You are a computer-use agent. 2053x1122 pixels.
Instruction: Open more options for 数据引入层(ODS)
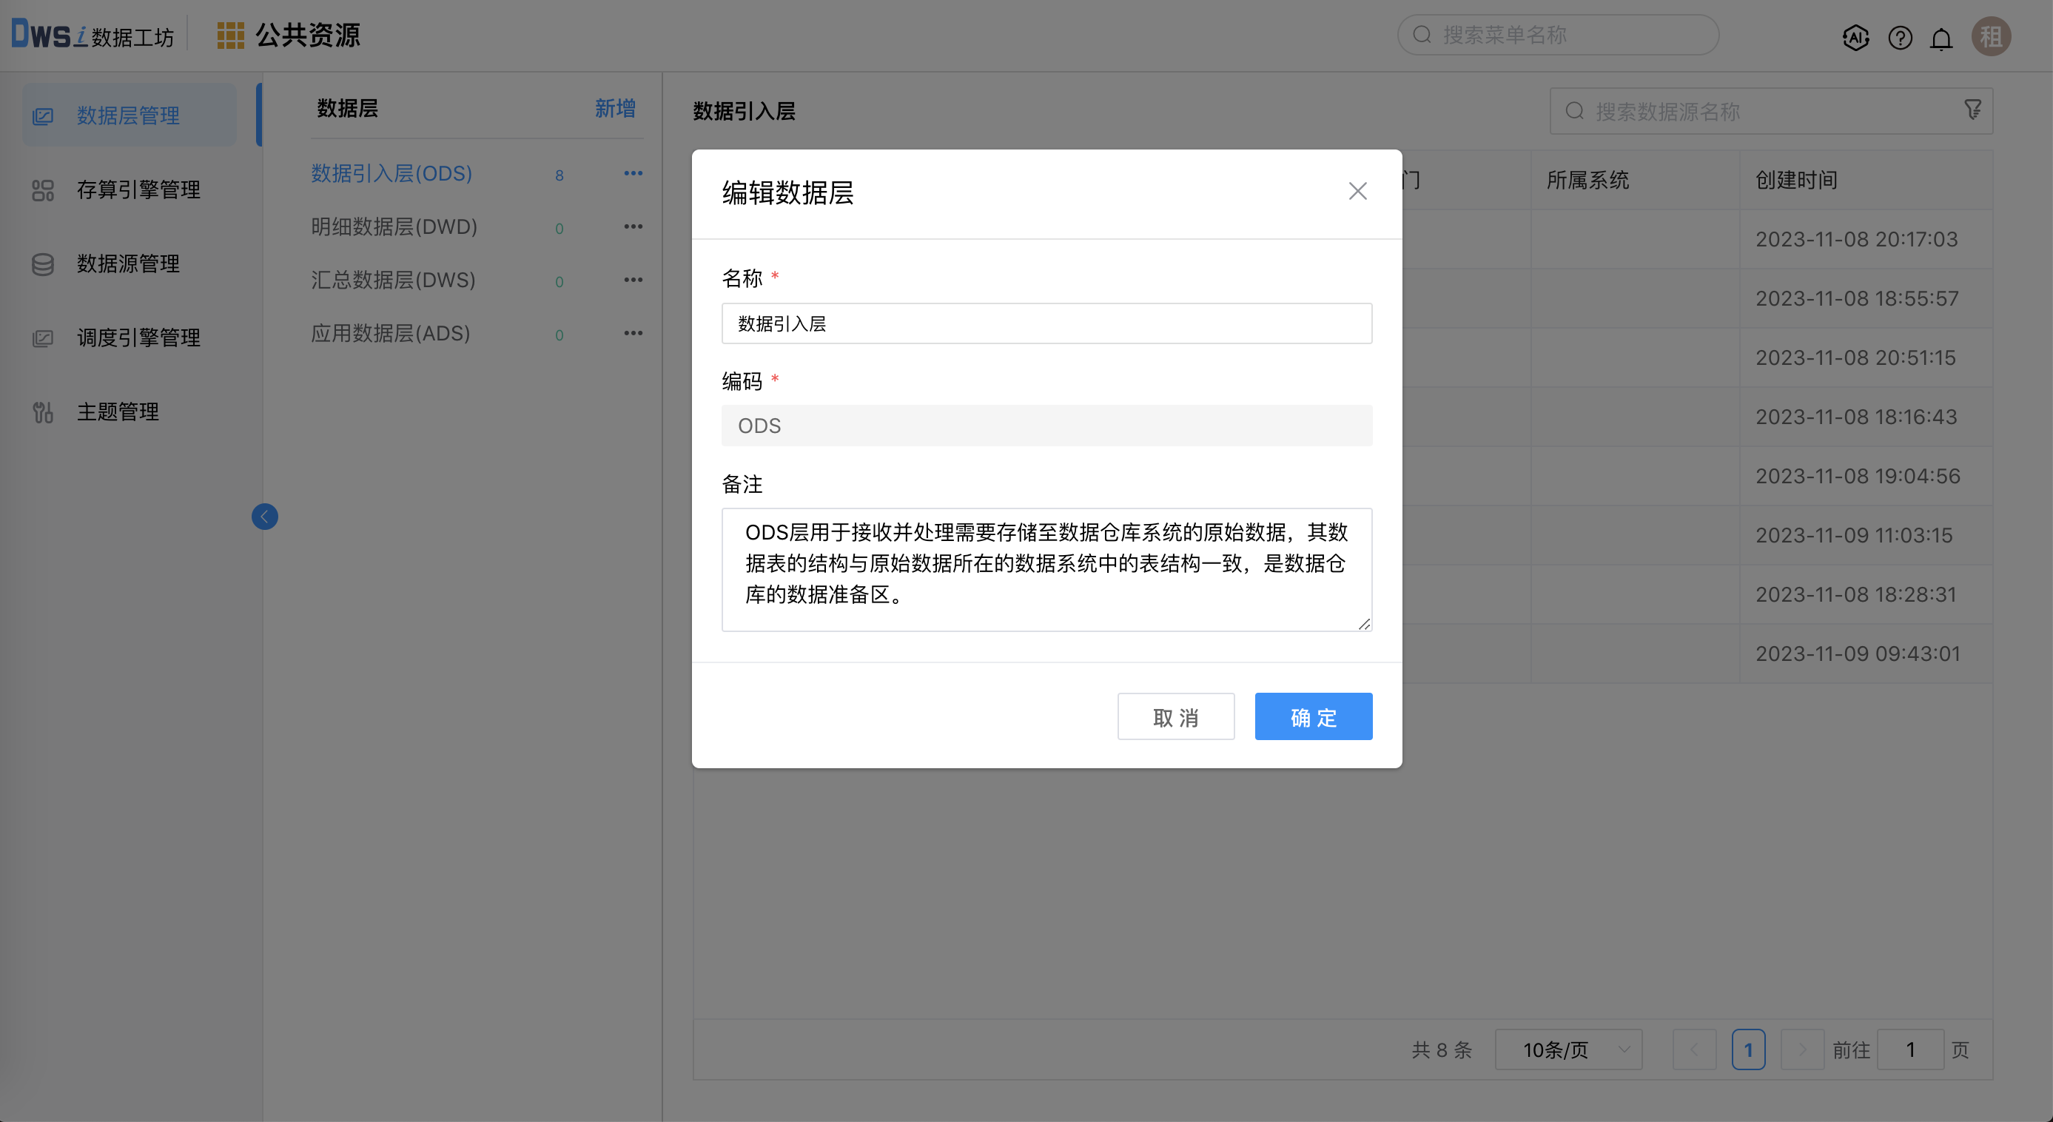click(x=634, y=173)
